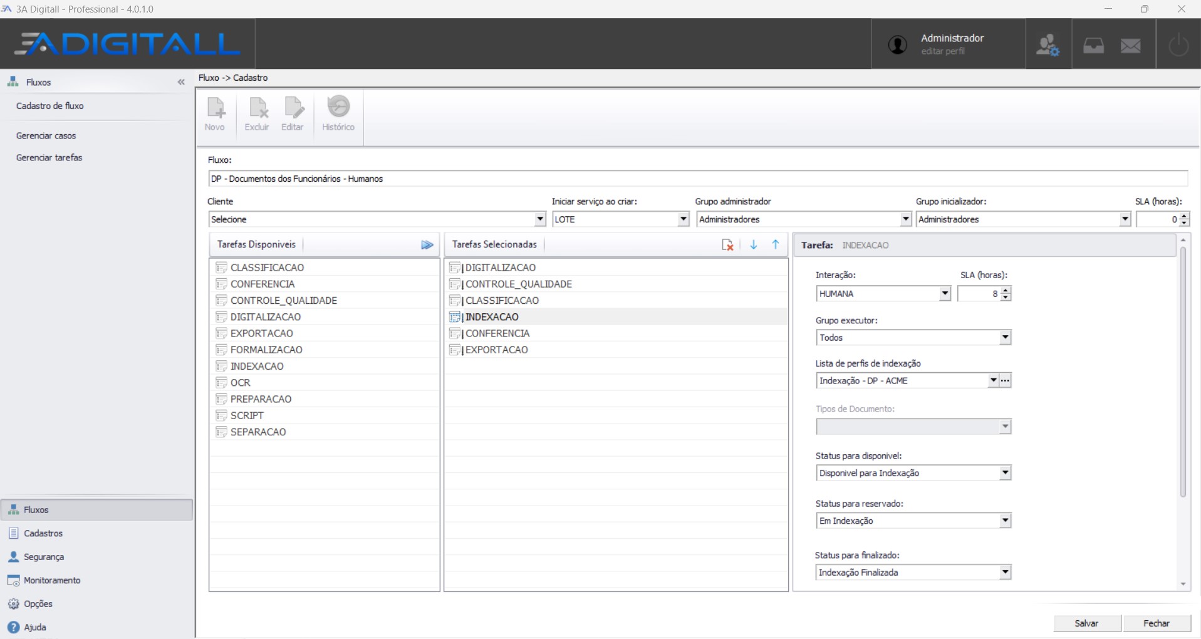Switch to the Monitoramento section

(x=96, y=581)
